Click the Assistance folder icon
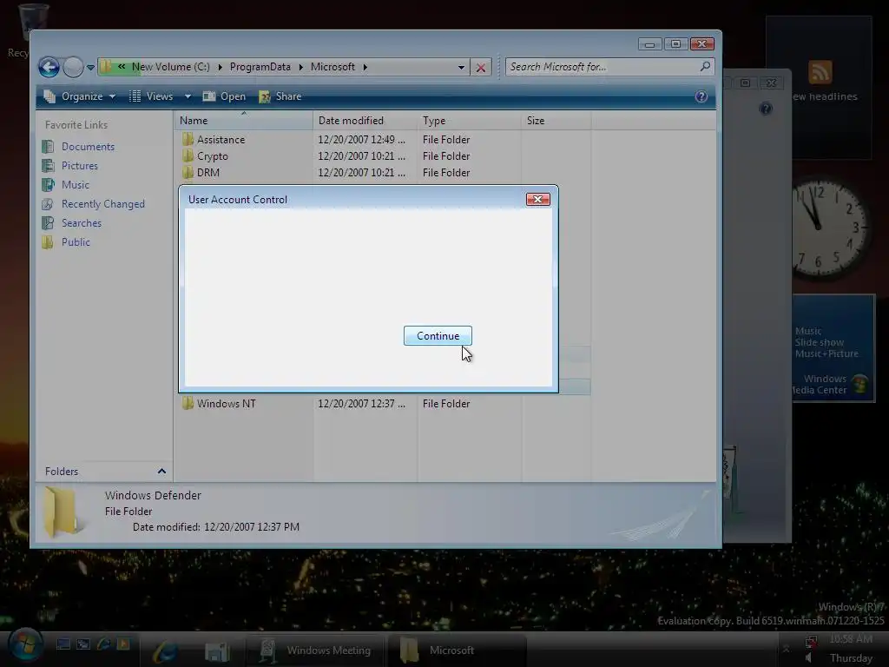This screenshot has height=667, width=889. coord(188,140)
